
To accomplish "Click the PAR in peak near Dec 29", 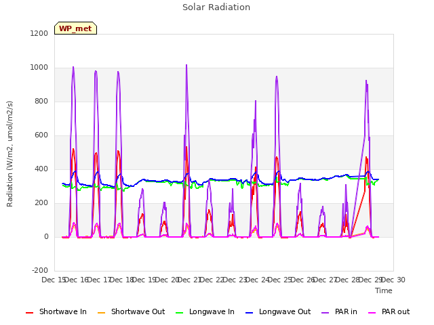I will pos(366,81).
